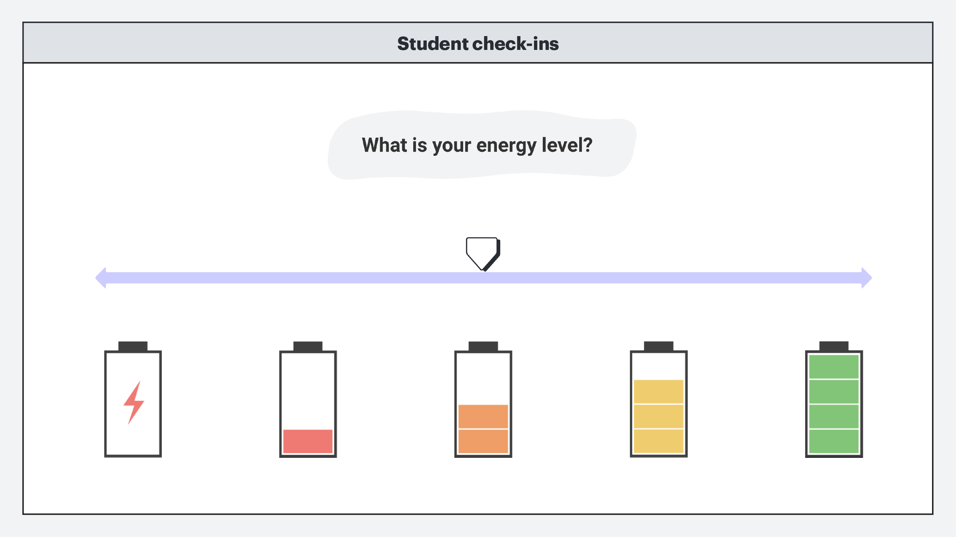Select the upper orange segment of the battery
The height and width of the screenshot is (537, 956).
[x=483, y=416]
